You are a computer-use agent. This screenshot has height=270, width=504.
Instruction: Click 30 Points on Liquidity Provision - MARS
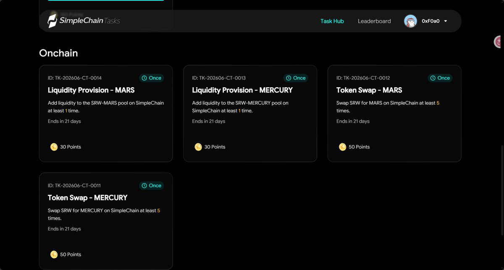pyautogui.click(x=71, y=147)
